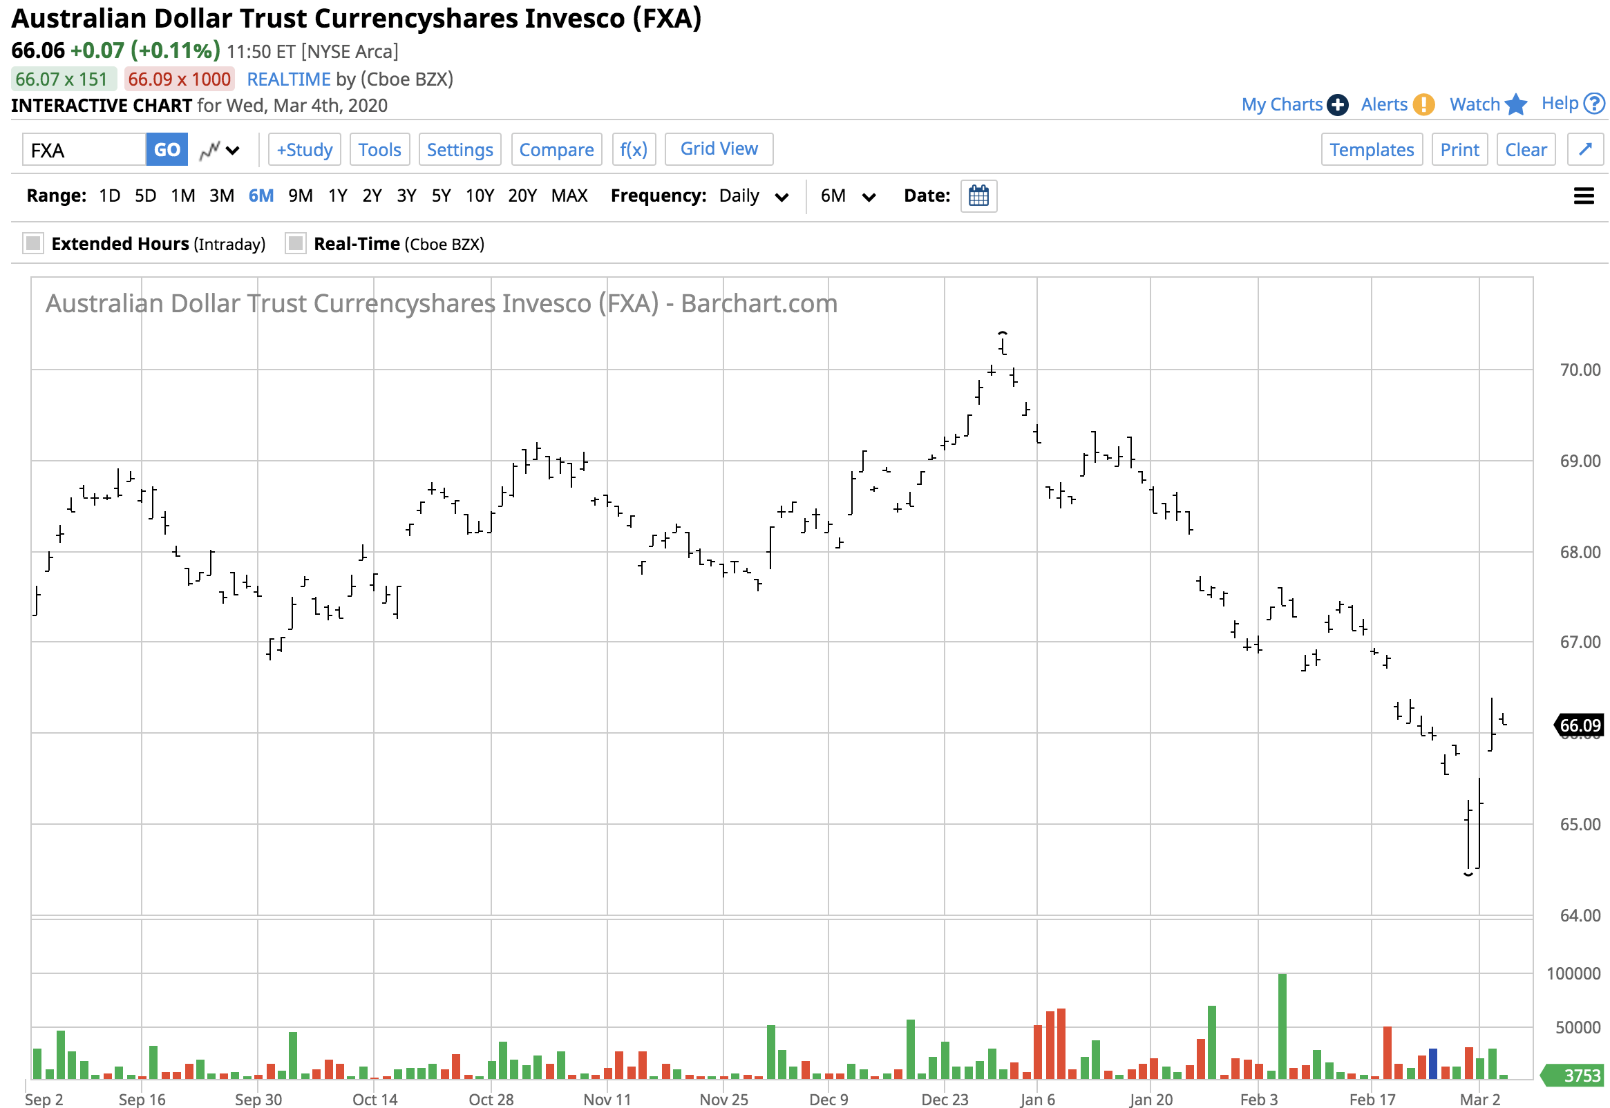Click the blue volume bar
The width and height of the screenshot is (1610, 1108).
coord(1432,1064)
